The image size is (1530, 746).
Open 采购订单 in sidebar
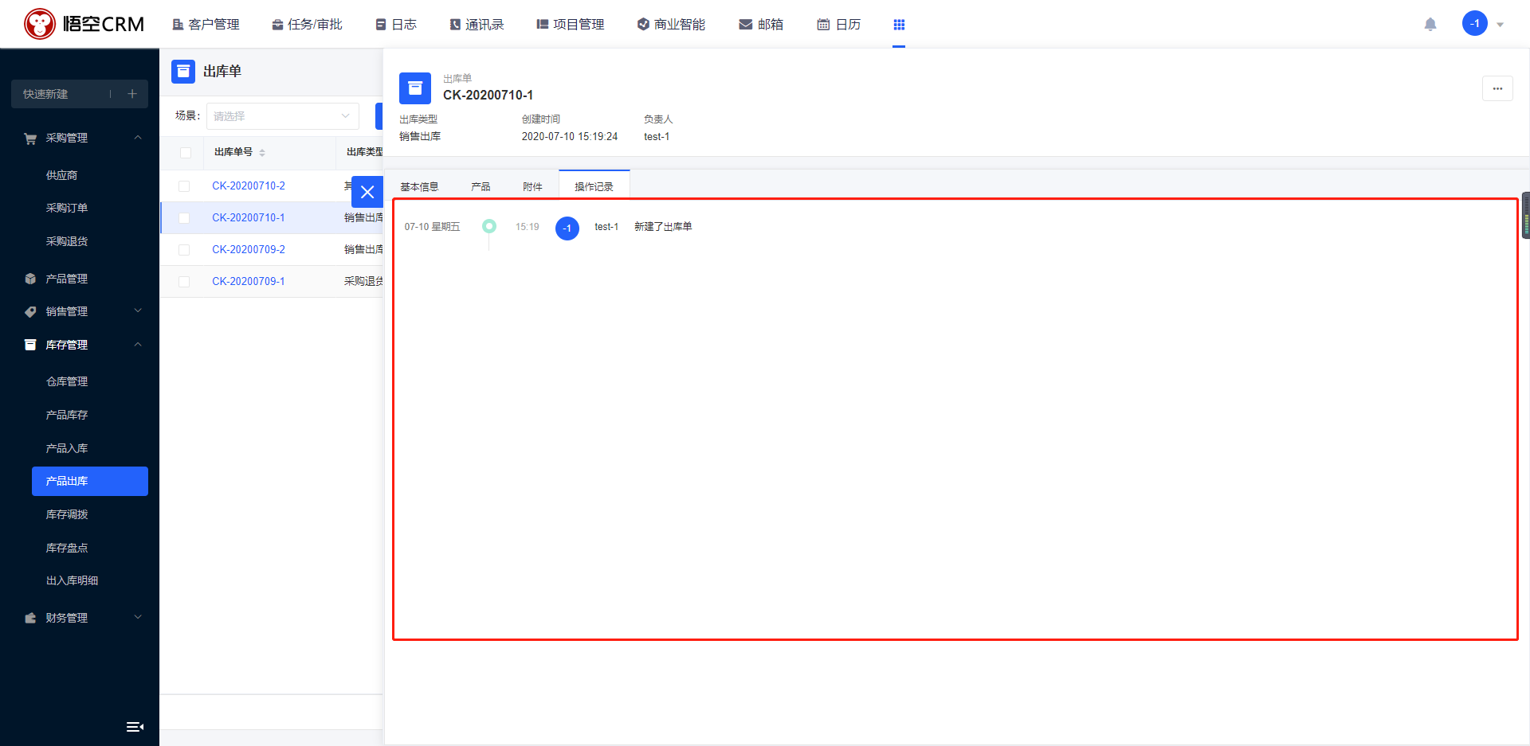tap(67, 208)
